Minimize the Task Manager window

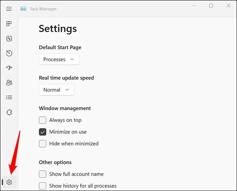[x=193, y=6]
